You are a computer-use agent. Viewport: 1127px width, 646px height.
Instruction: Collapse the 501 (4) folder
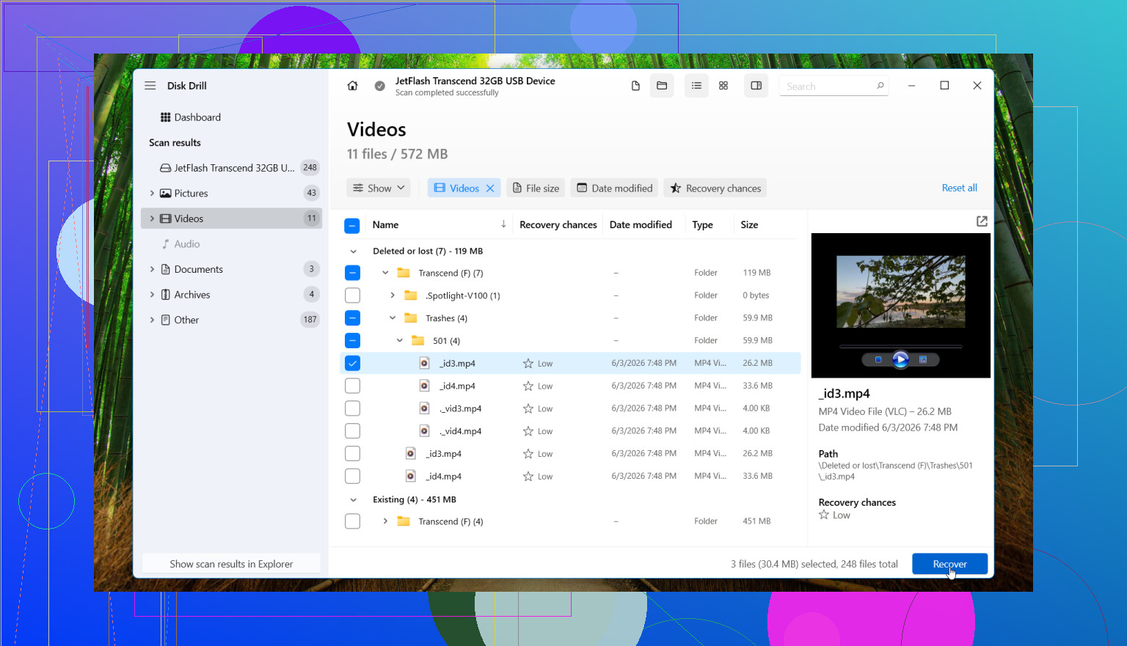(400, 341)
